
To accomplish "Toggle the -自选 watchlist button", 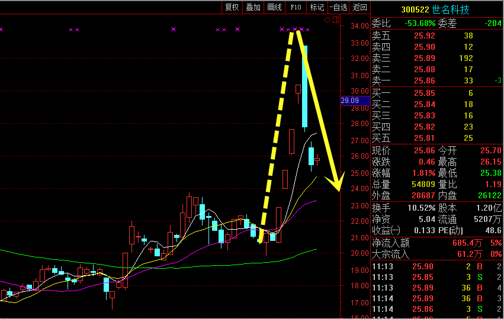I will [x=338, y=7].
